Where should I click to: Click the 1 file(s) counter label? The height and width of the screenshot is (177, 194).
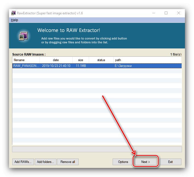tap(176, 54)
